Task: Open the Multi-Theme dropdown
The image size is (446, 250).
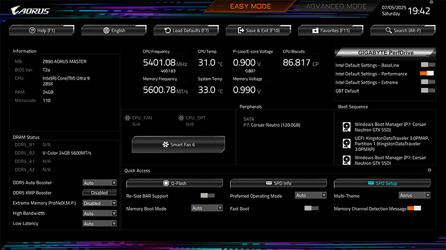Action: (415, 196)
